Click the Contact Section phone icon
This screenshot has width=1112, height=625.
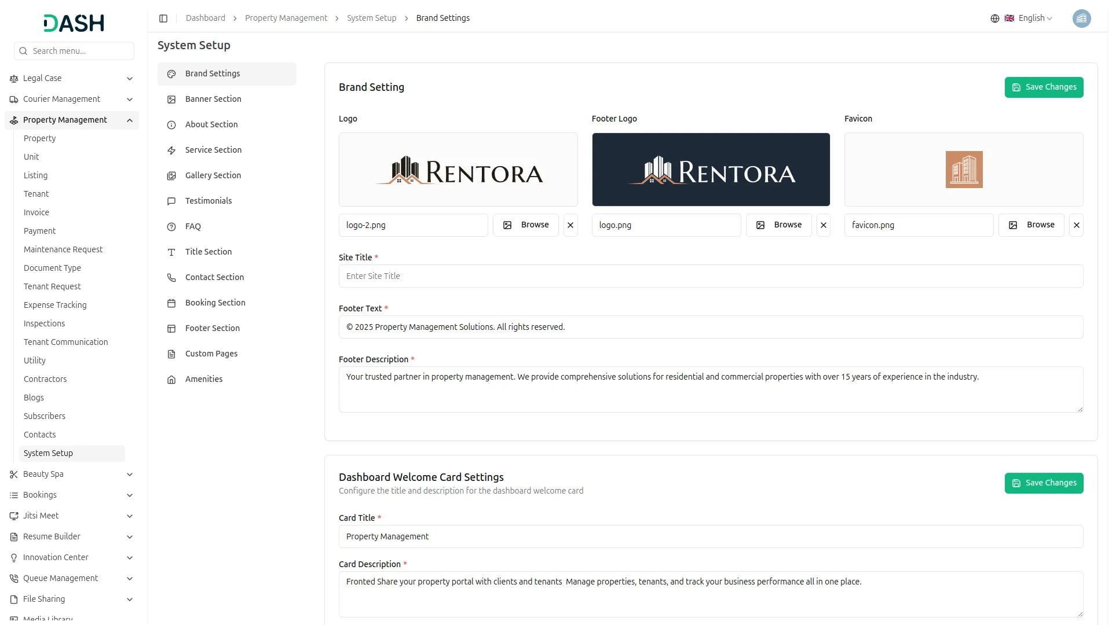[x=171, y=278]
